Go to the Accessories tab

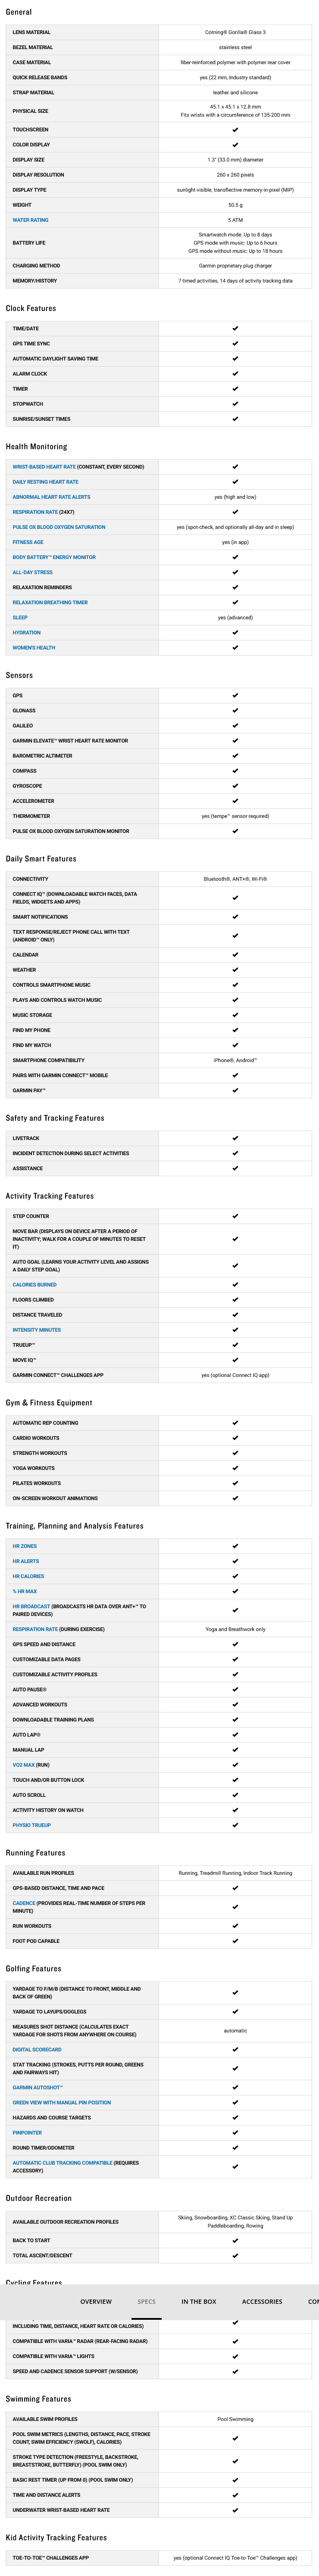click(x=262, y=2302)
